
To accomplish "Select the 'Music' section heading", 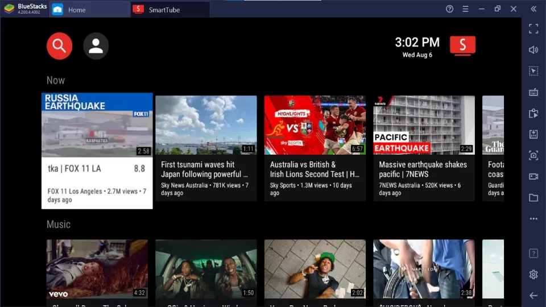I will (x=59, y=224).
